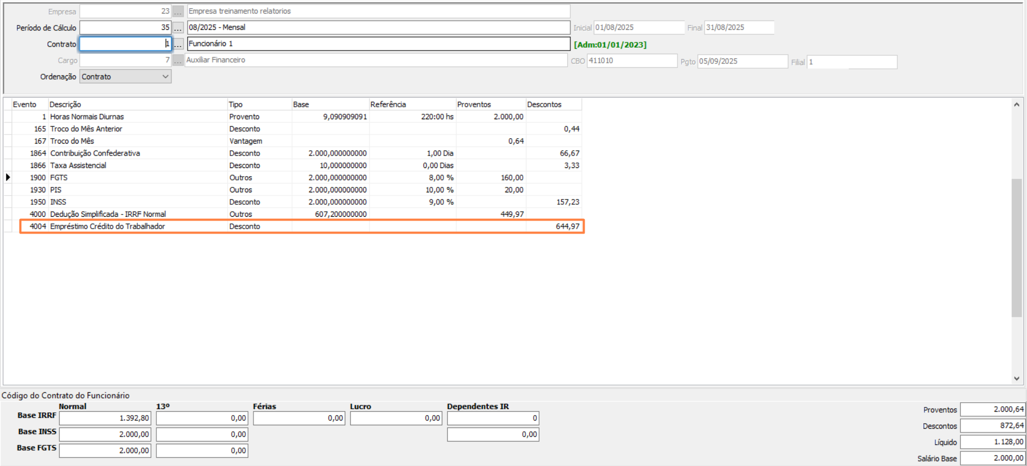Click the vertical scrollbar thumb

(1017, 248)
